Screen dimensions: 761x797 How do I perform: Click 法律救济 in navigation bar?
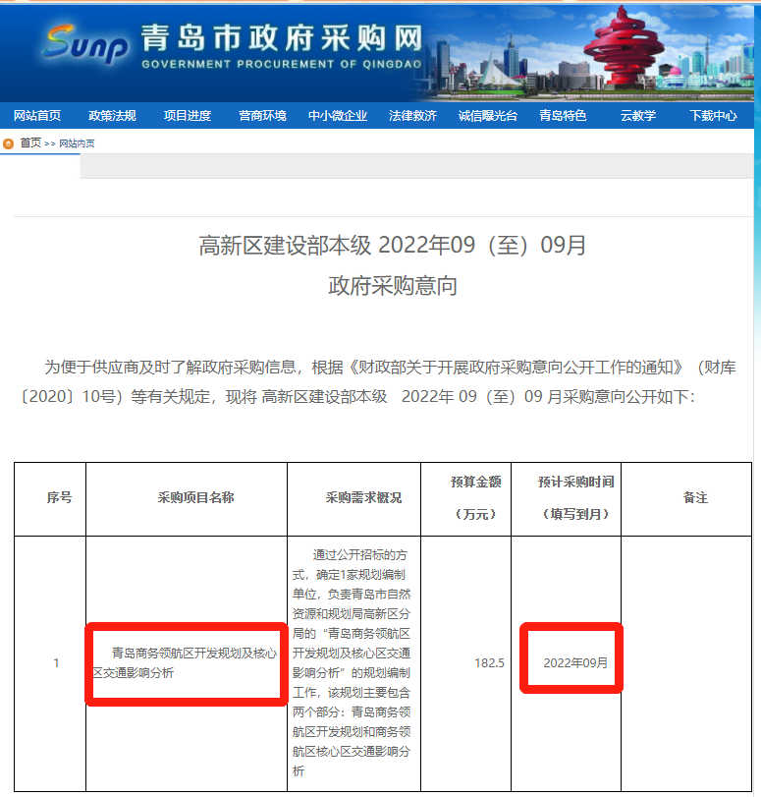coord(412,116)
